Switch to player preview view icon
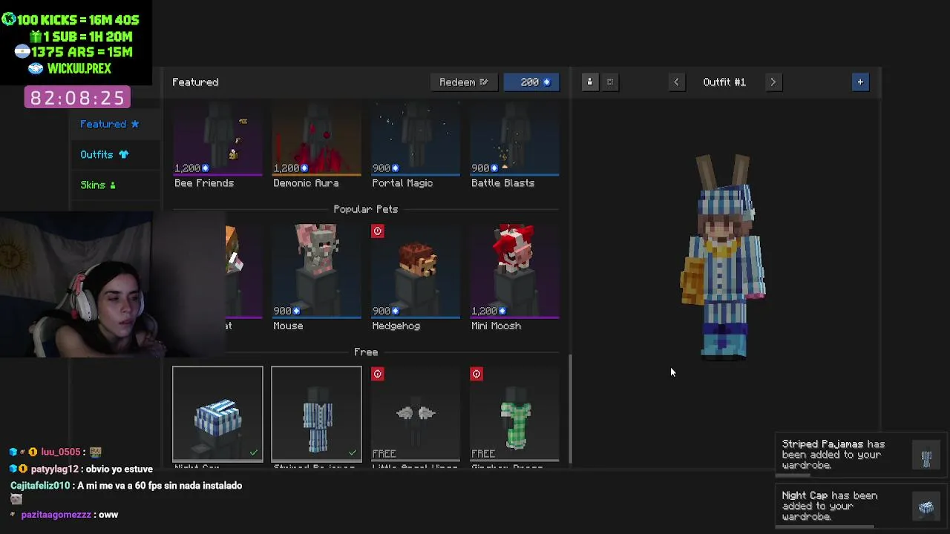Viewport: 950px width, 534px height. tap(590, 82)
